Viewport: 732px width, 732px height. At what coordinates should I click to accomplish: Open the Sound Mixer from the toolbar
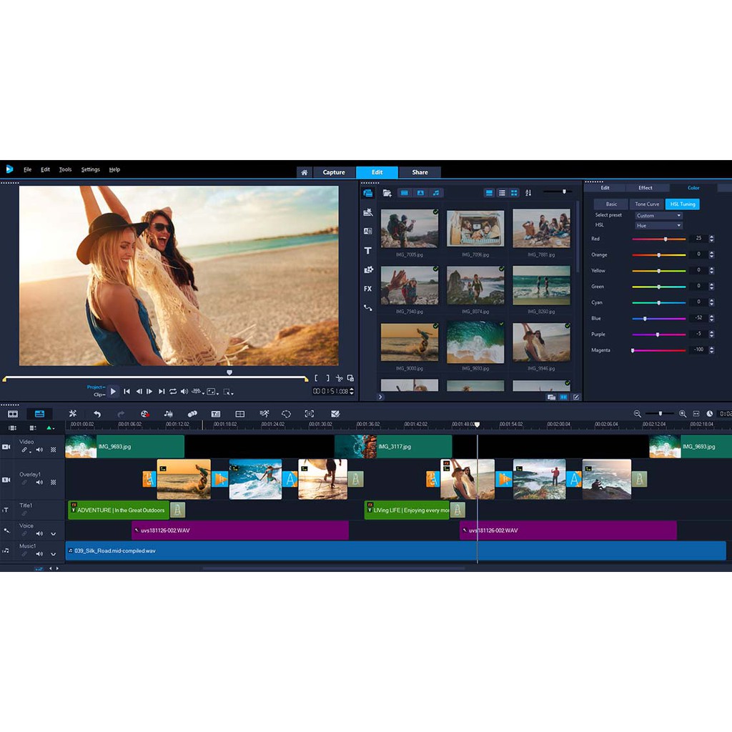[x=167, y=414]
